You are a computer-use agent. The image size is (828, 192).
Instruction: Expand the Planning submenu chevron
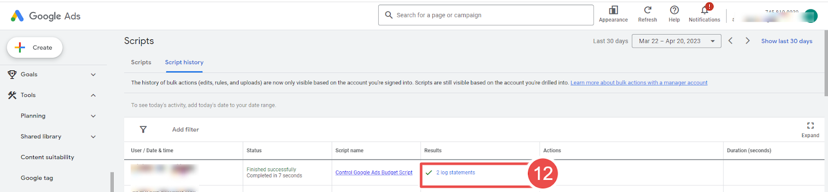point(93,116)
